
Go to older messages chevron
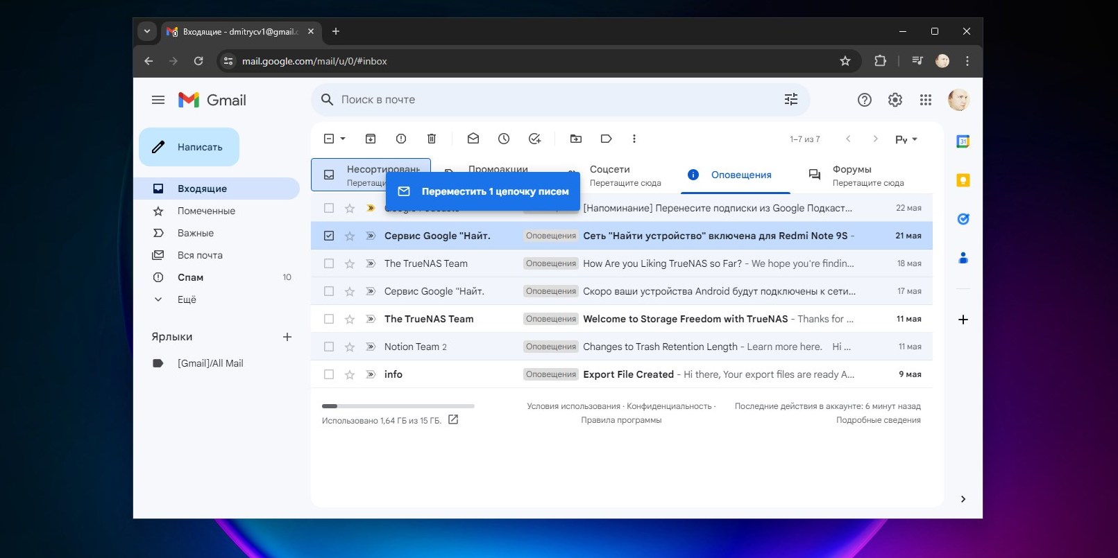(876, 139)
